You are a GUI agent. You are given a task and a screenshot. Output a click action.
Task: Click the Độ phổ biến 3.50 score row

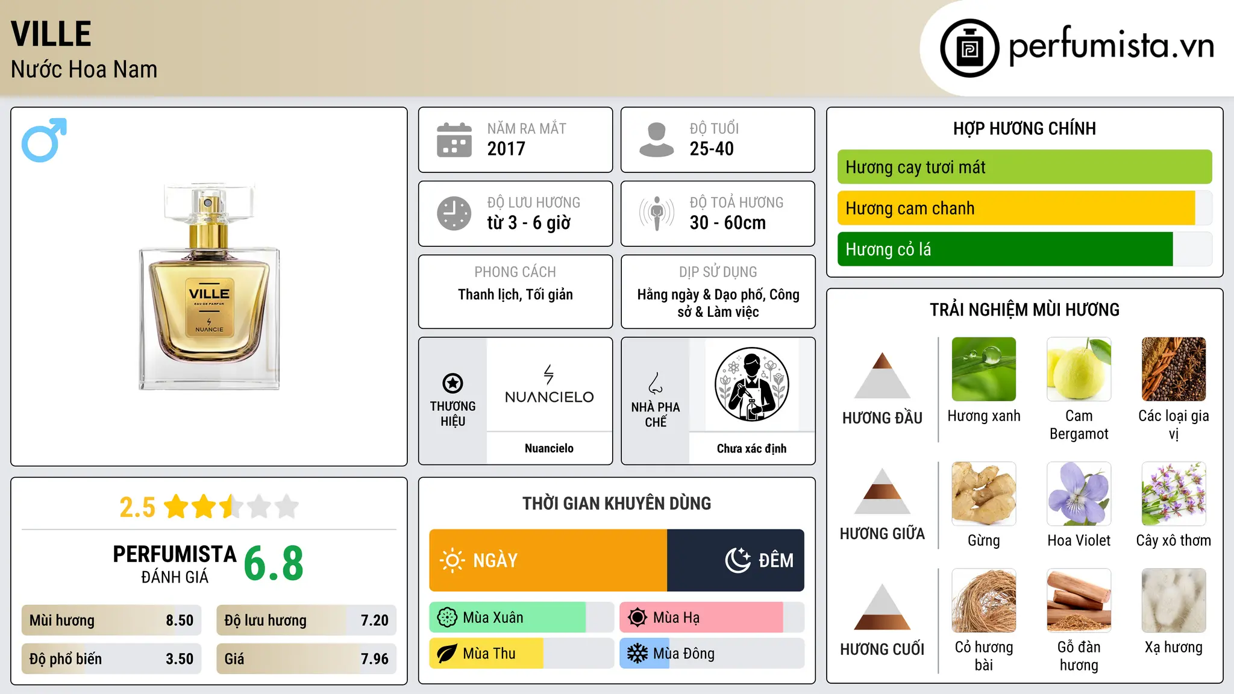click(111, 659)
